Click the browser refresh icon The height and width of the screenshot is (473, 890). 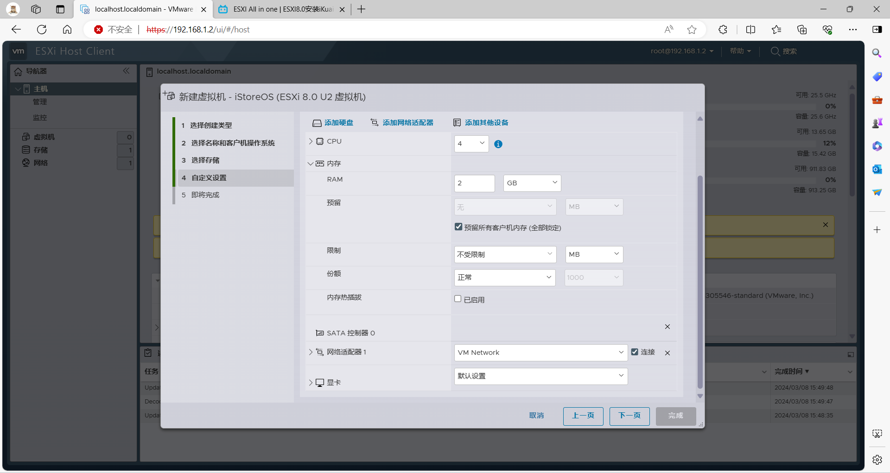[42, 30]
